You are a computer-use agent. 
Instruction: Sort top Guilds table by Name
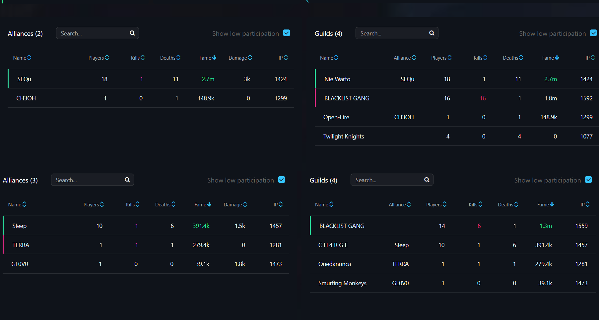point(329,58)
